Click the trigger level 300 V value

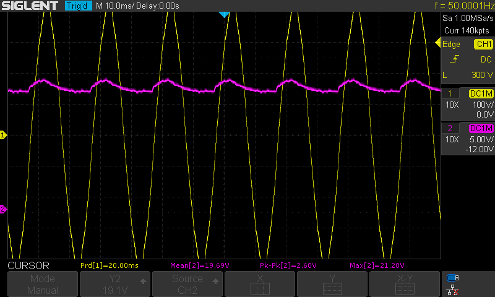pos(482,75)
